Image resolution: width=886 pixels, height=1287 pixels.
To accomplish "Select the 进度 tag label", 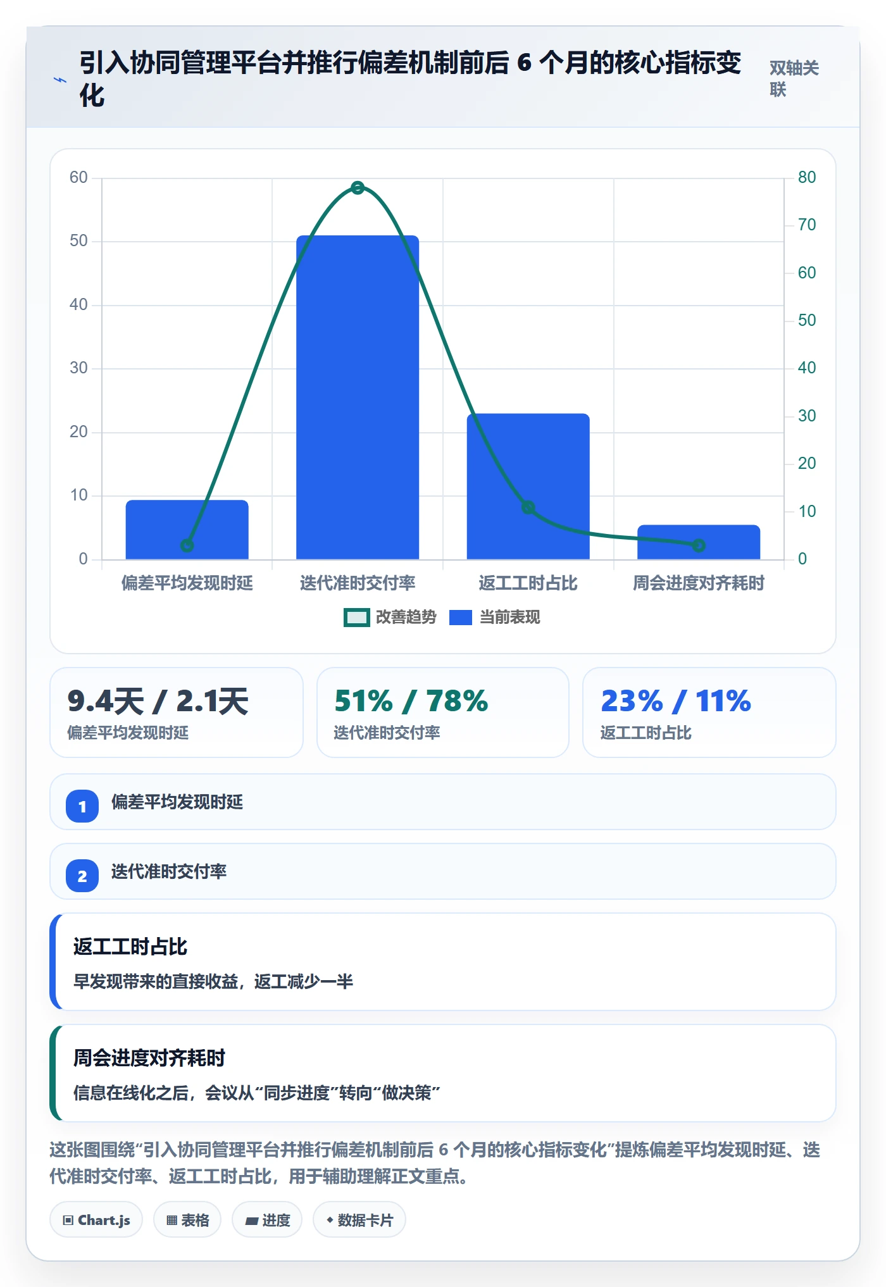I will [x=276, y=1220].
